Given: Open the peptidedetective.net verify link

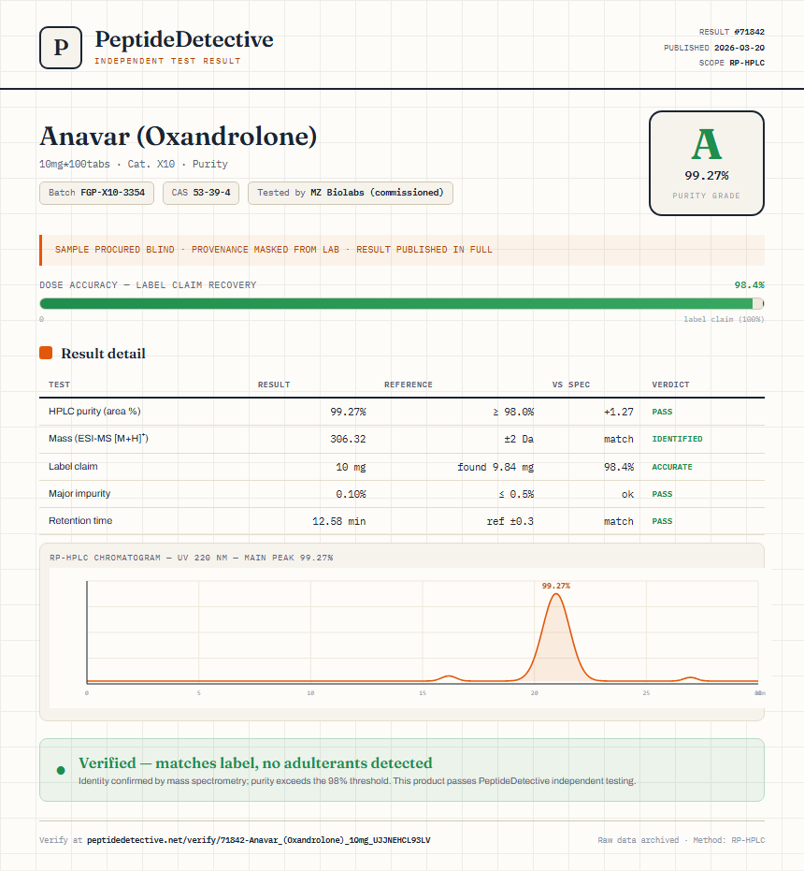Looking at the screenshot, I should pos(259,840).
